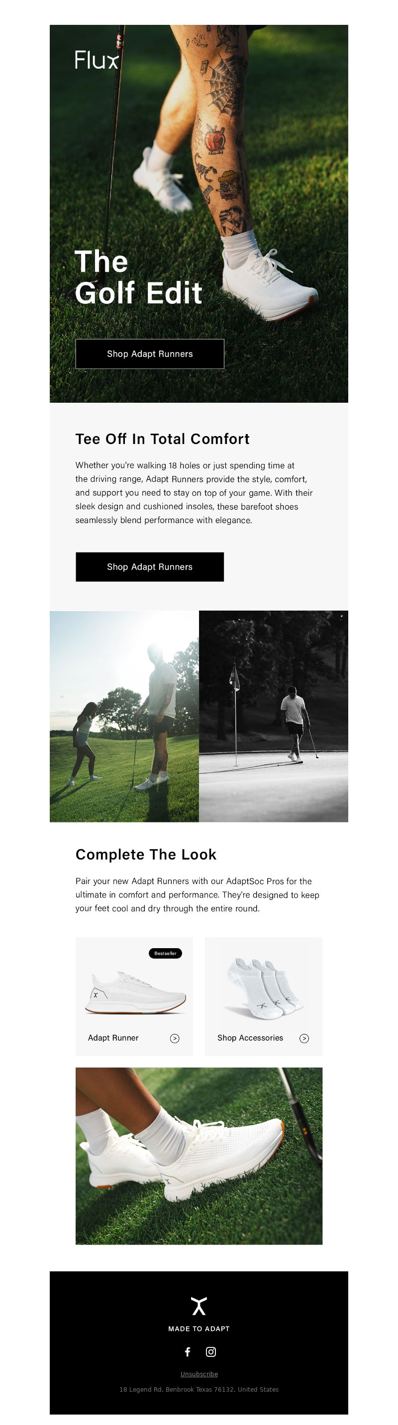Click the arrow icon beside Shop Accessories
Screen dimensions: 398x1425
pos(304,1038)
